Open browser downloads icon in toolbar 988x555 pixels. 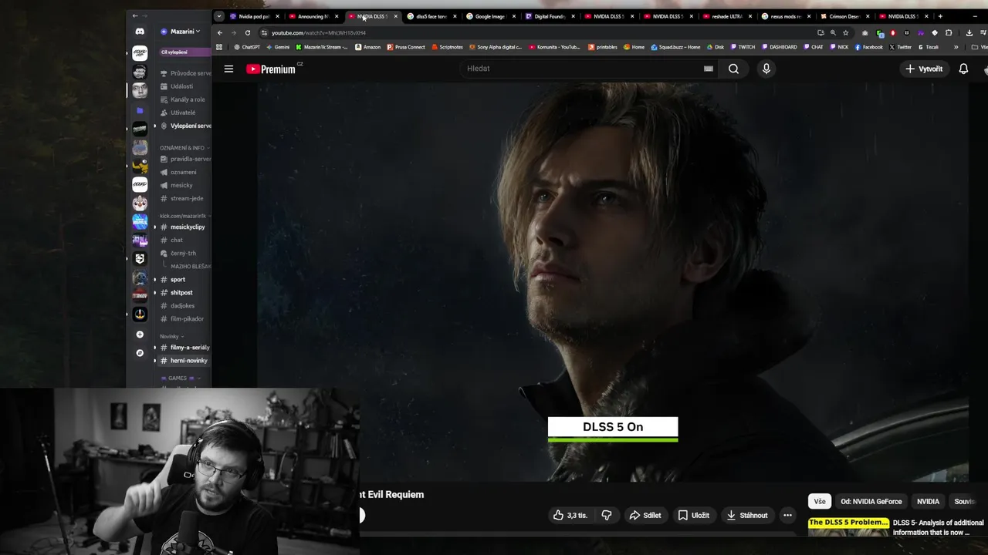point(969,32)
